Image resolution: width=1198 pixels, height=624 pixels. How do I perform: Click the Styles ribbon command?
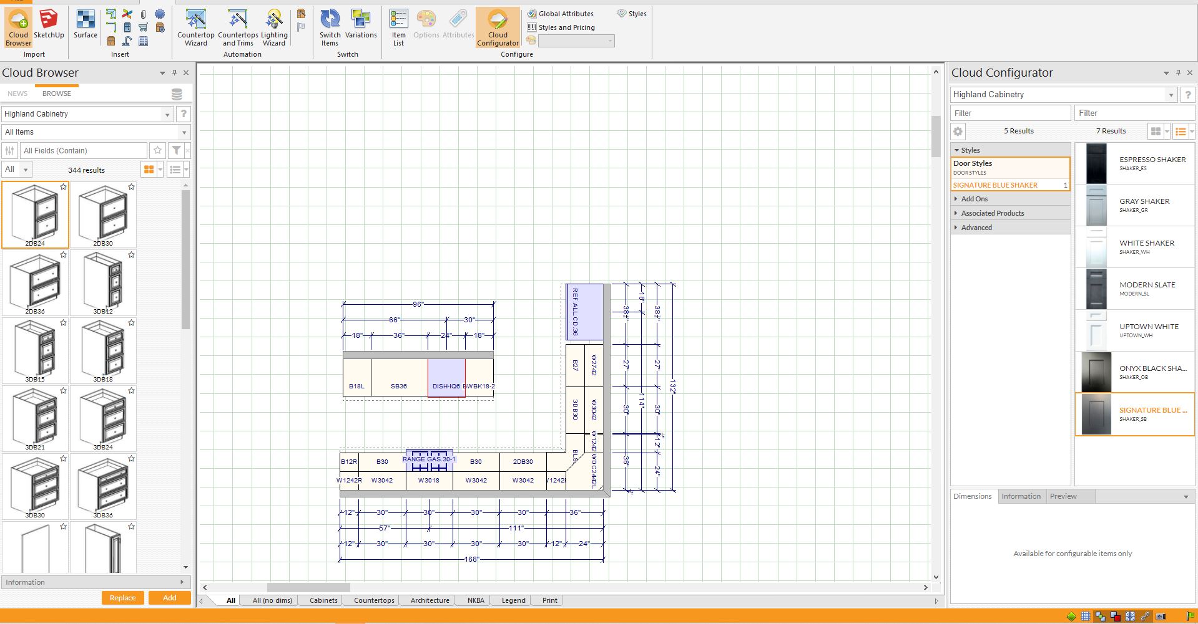tap(632, 14)
